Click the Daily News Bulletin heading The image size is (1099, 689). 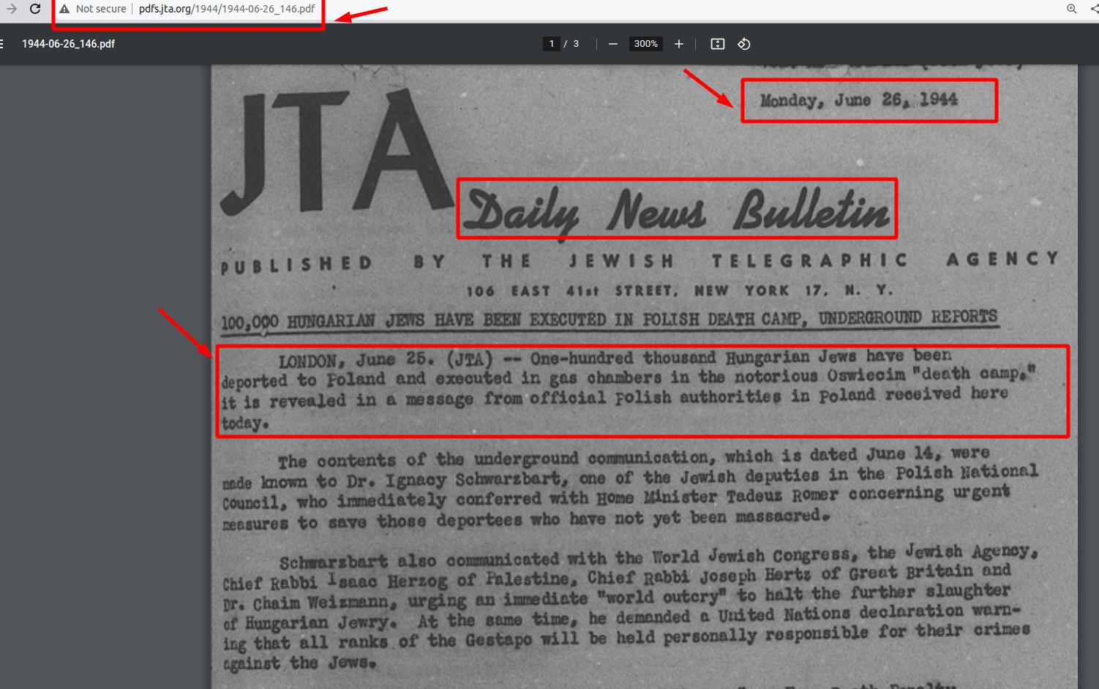tap(677, 211)
